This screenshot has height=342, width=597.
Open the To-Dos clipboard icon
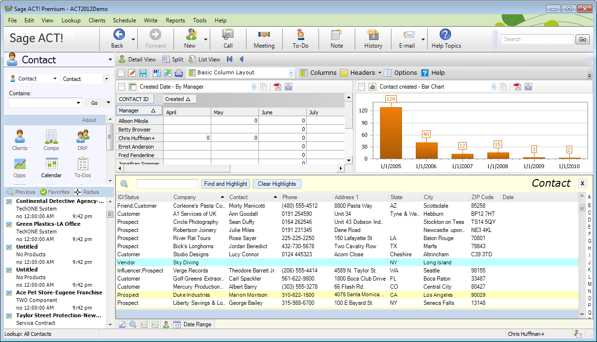click(x=82, y=164)
